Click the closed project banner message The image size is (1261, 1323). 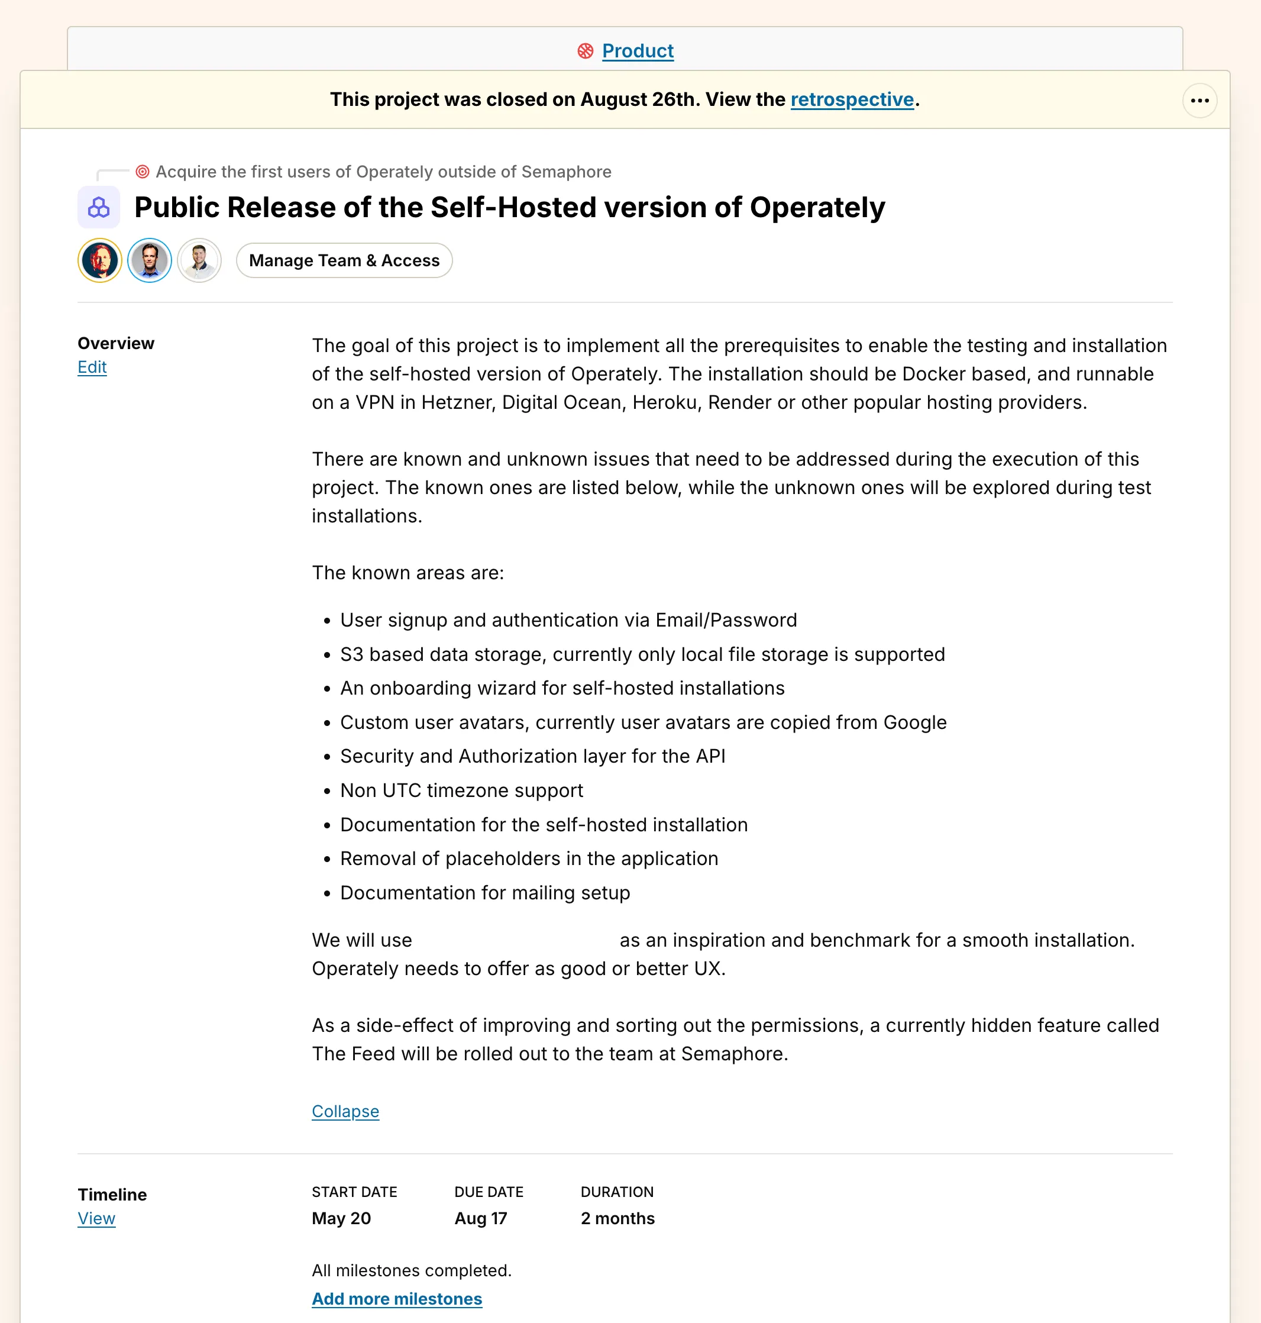[x=558, y=99]
